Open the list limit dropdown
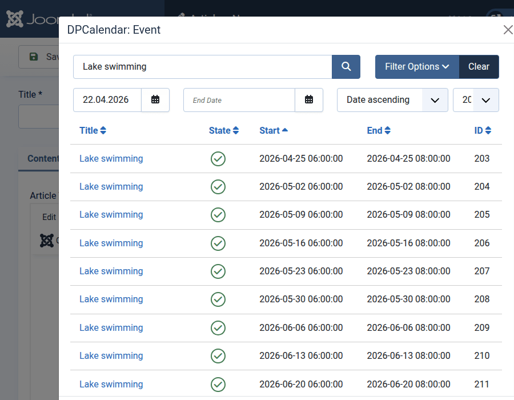 pos(476,100)
